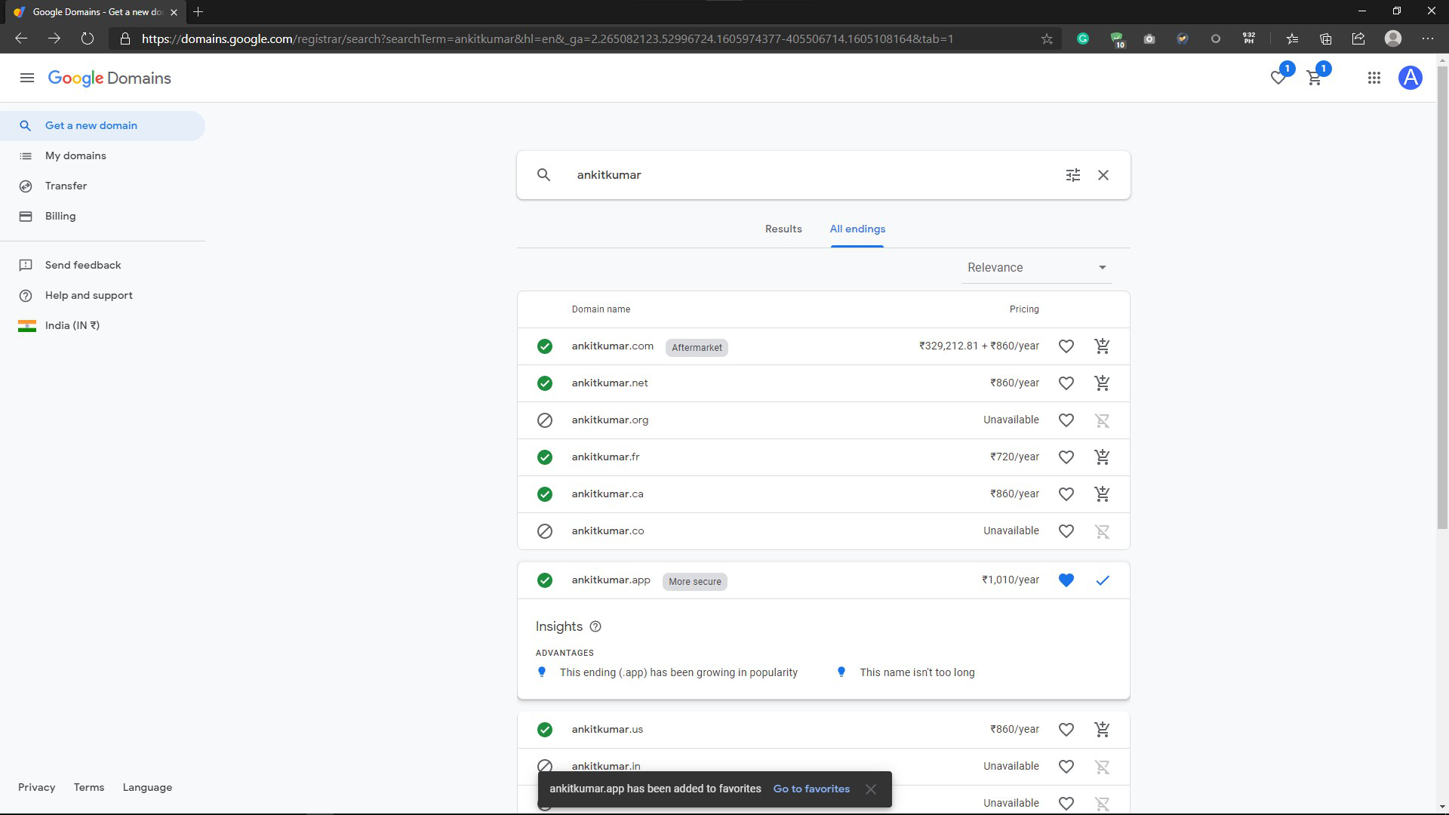
Task: Click the heart/favorite icon for ankitkumar.net
Action: click(x=1066, y=383)
